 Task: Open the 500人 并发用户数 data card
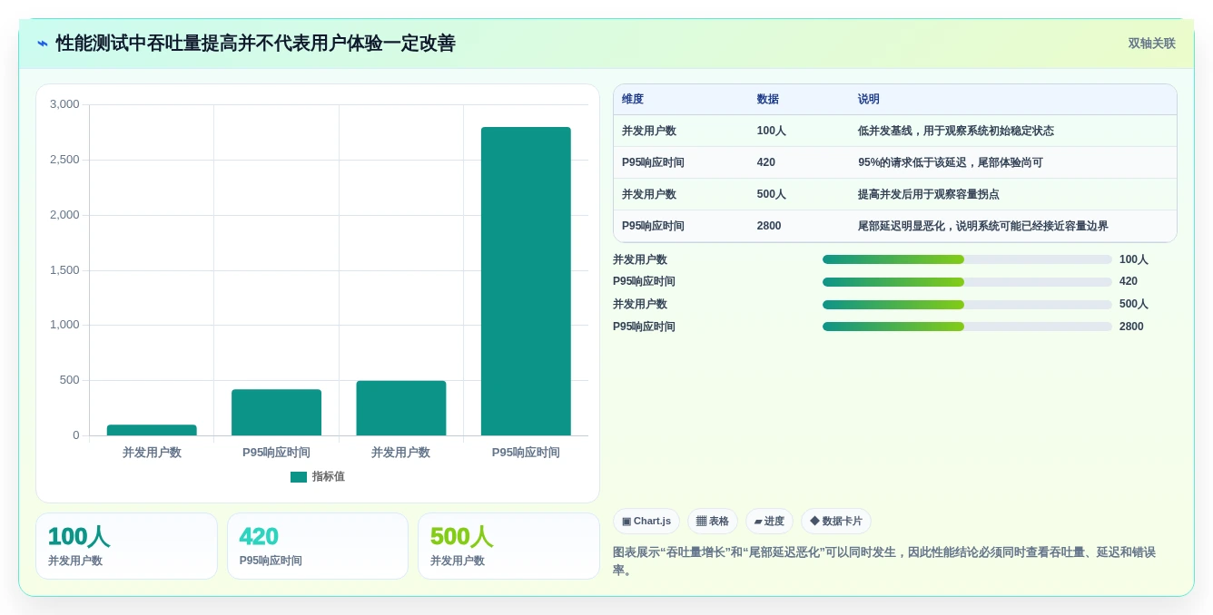[x=508, y=546]
